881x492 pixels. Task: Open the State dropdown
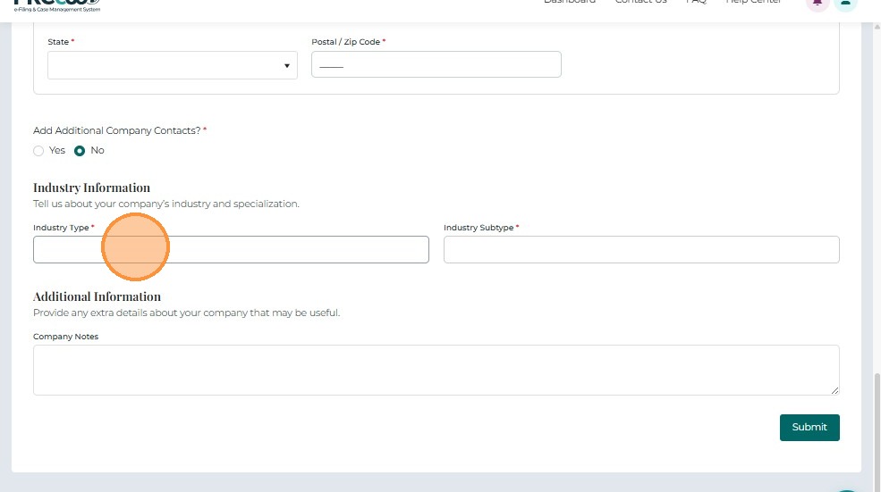(x=173, y=65)
